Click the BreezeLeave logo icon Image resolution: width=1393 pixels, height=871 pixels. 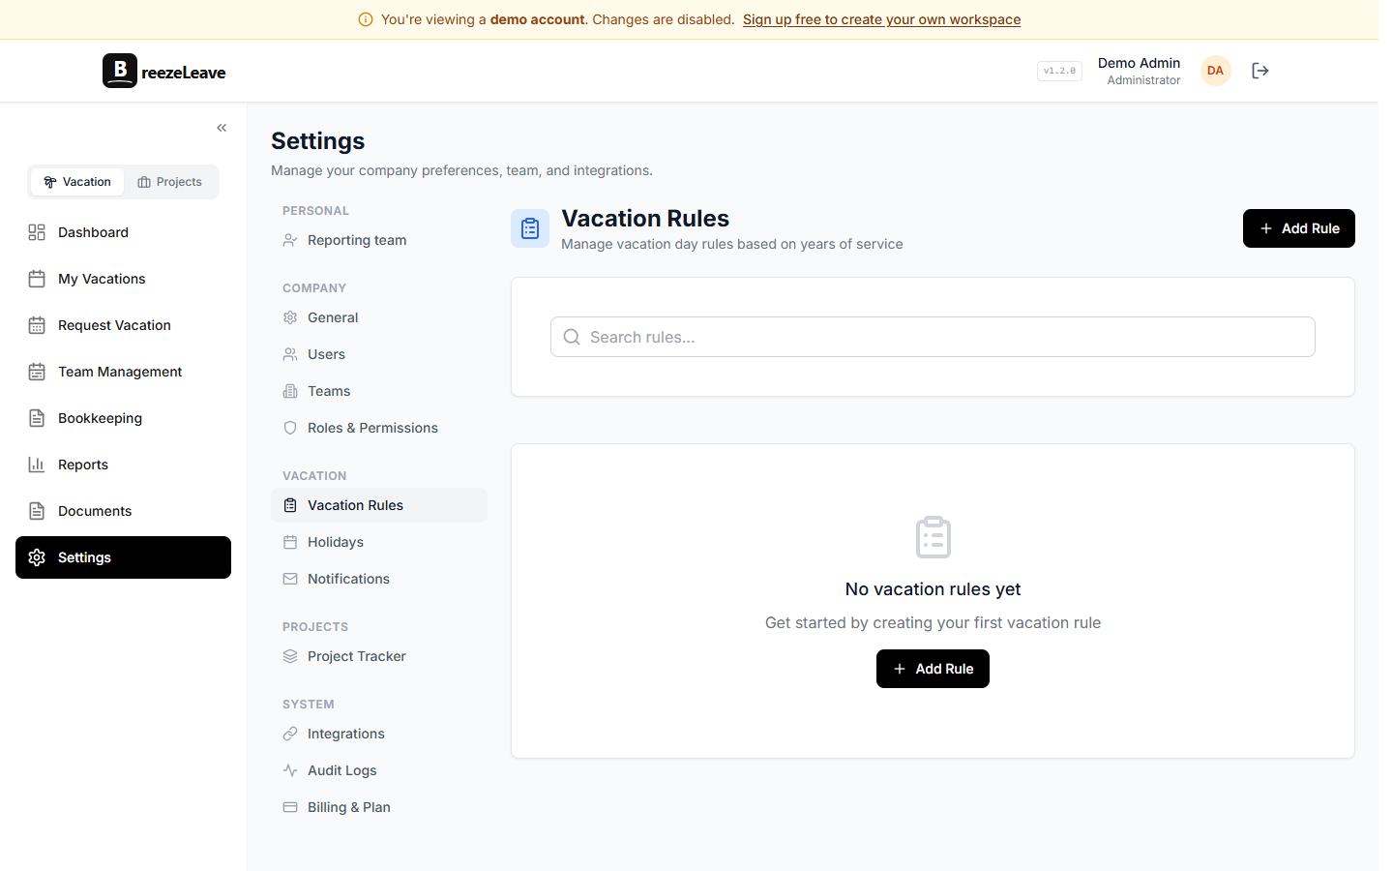[x=120, y=71]
